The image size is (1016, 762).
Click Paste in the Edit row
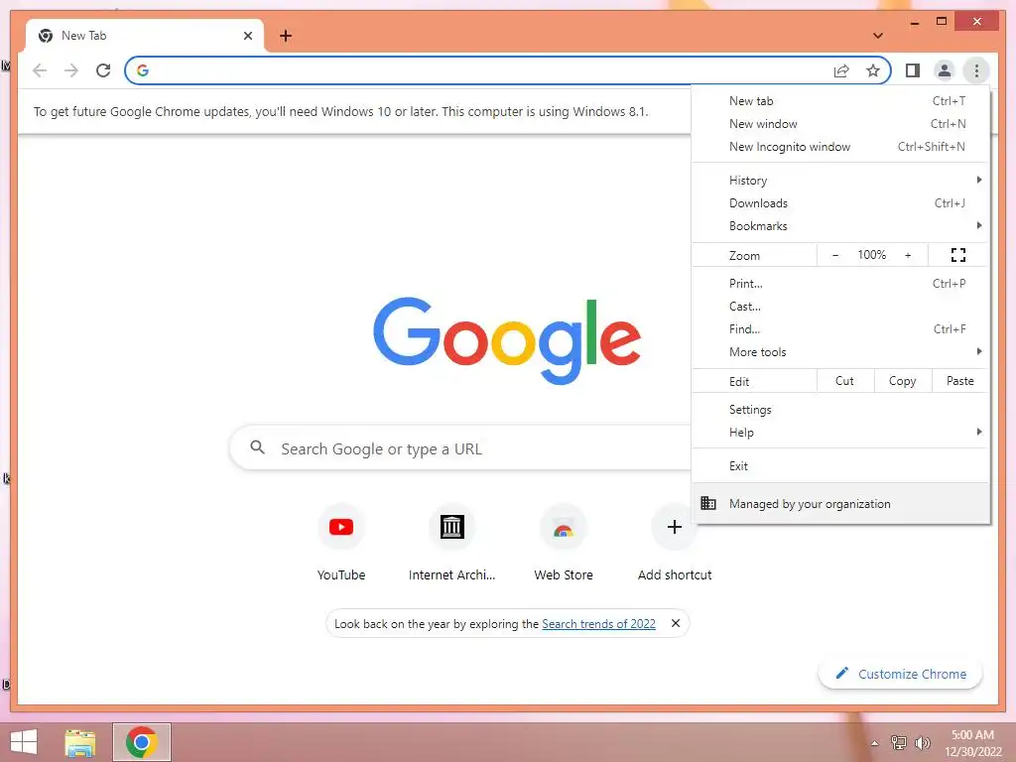pyautogui.click(x=960, y=381)
